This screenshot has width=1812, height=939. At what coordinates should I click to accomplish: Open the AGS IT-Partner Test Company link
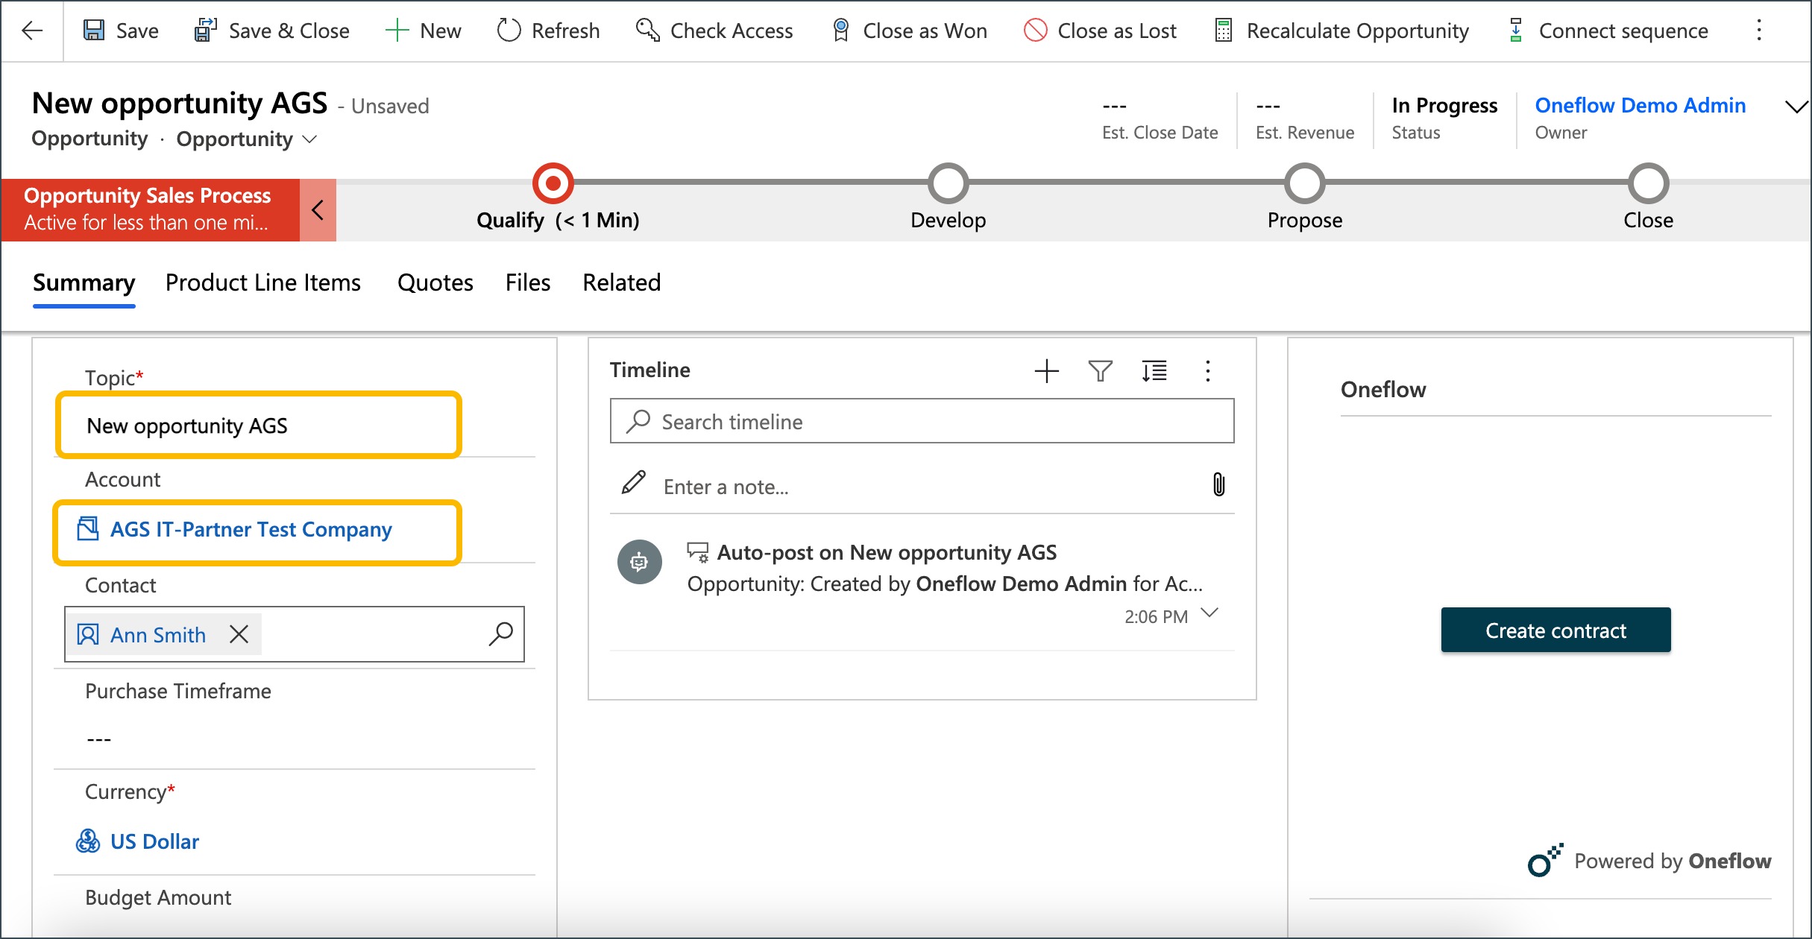coord(251,529)
